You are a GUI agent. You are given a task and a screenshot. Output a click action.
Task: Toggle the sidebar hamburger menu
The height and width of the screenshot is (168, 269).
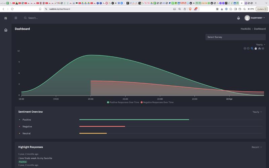16,18
